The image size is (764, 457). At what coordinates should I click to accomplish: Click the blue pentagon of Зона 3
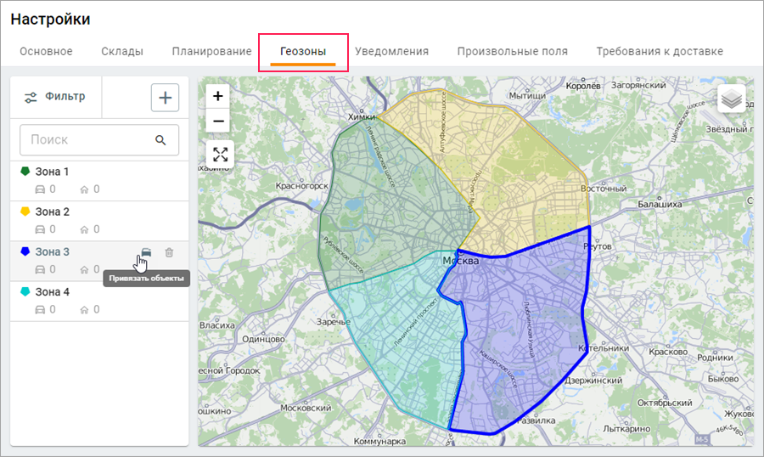(x=25, y=251)
